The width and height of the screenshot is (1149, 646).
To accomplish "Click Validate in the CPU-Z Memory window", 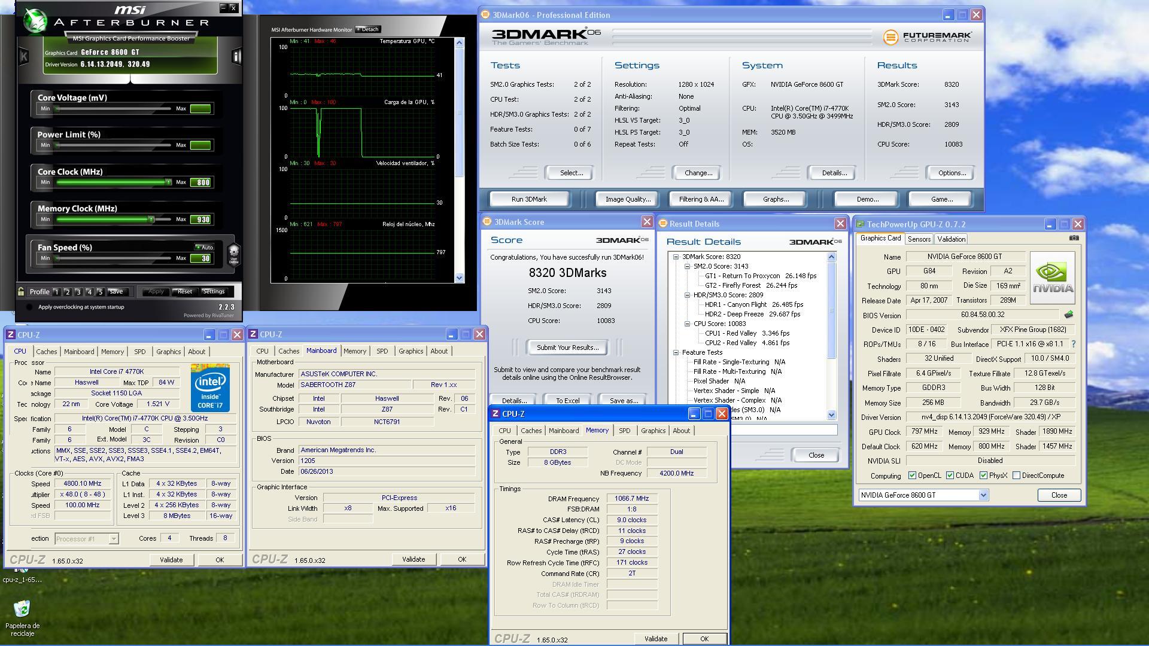I will (655, 639).
